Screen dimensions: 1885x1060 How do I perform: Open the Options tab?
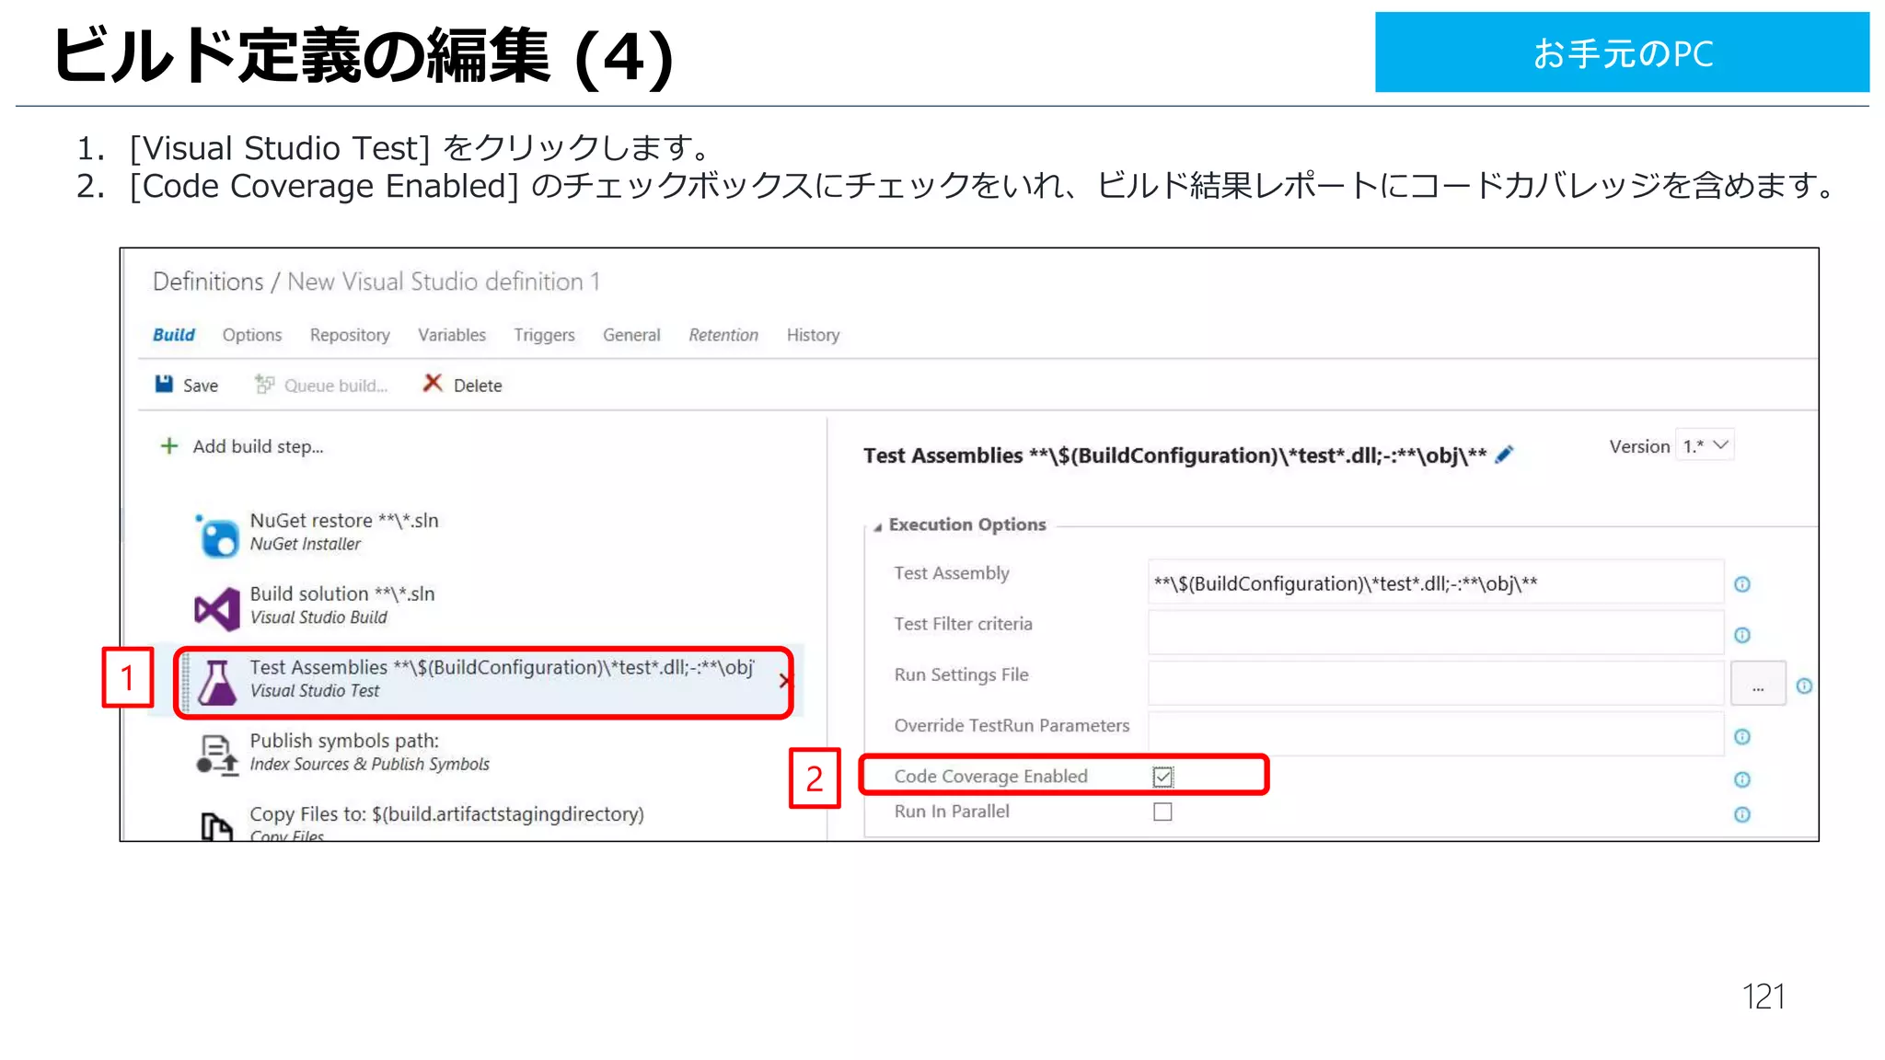[x=252, y=335]
